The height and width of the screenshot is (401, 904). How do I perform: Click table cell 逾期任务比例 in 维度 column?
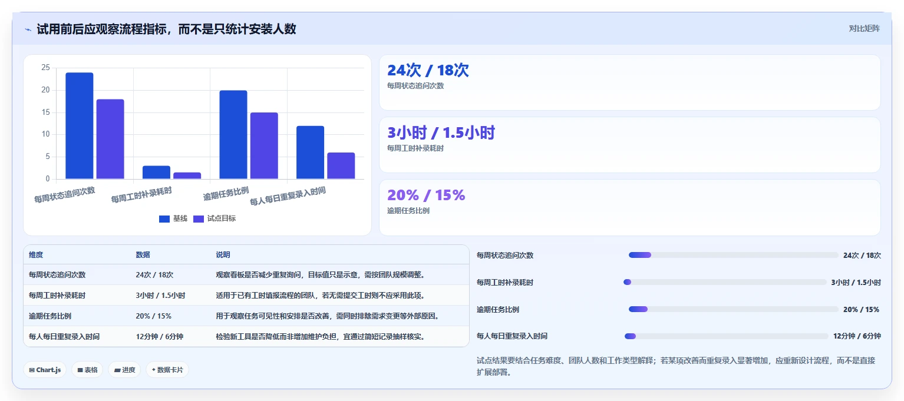tap(50, 316)
